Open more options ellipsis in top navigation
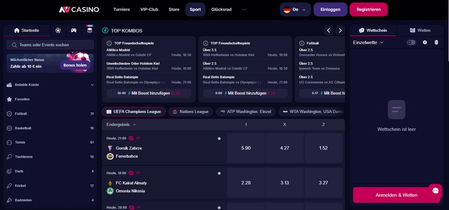 pyautogui.click(x=244, y=9)
